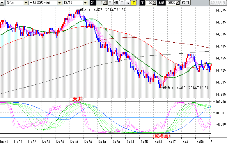Image resolution: width=227 pixels, height=145 pixels.
Task: Switch to 月 monthly timeframe
Action: click(x=122, y=3)
